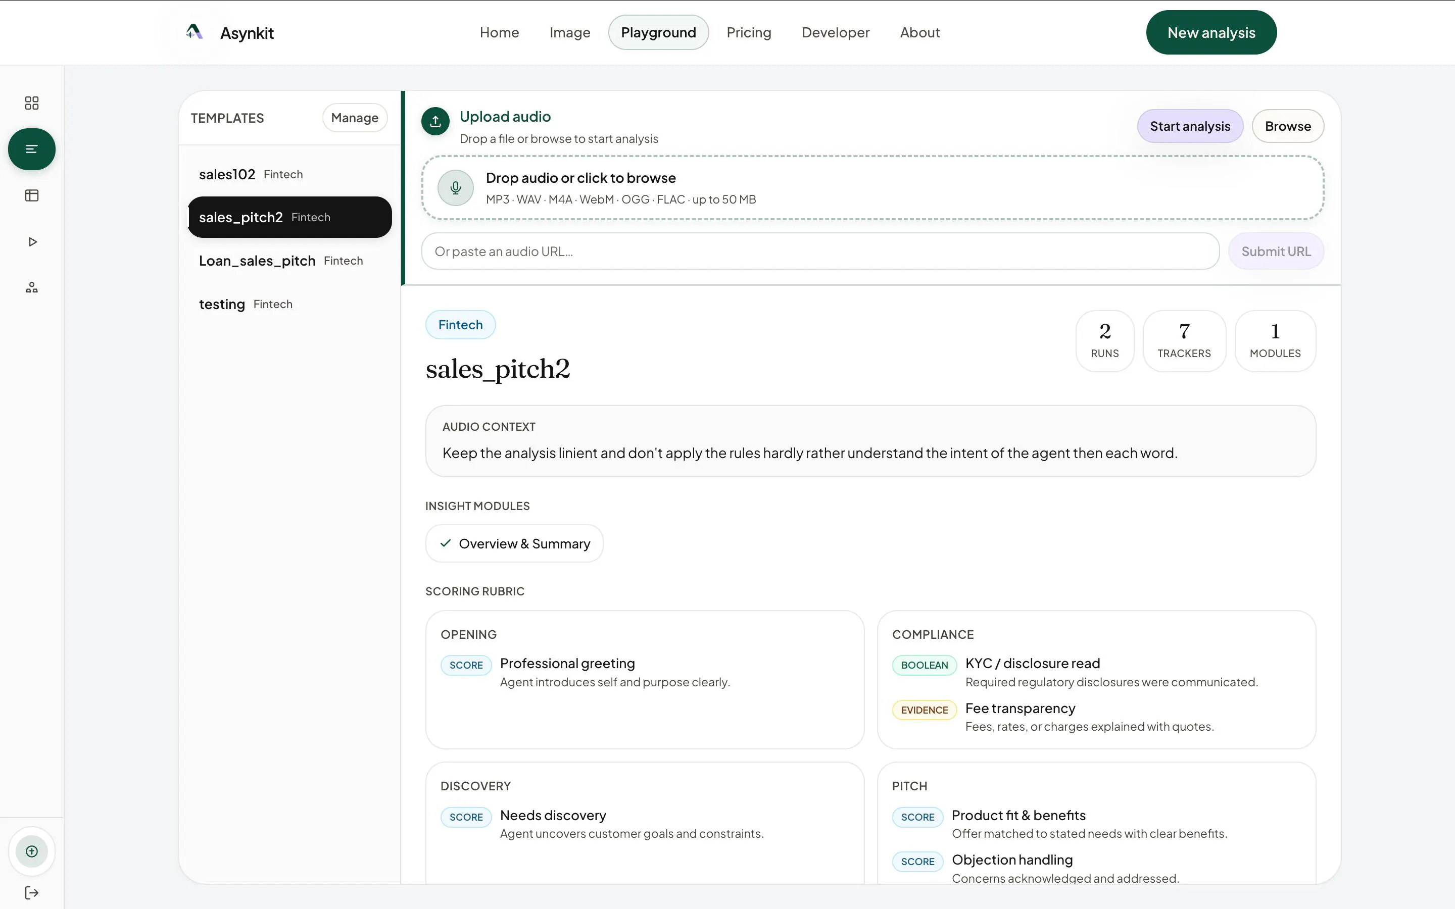Click the Asynkit logo icon
1455x909 pixels.
pyautogui.click(x=193, y=32)
